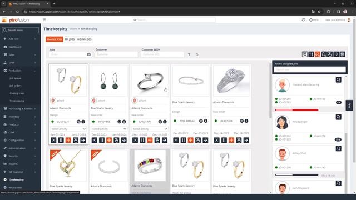Expand Amy Springer job count badge
The height and width of the screenshot is (200, 356).
click(338, 139)
